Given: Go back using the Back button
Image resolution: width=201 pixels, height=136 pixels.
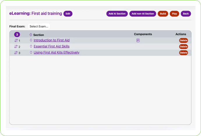Looking at the screenshot, I should pos(186,14).
